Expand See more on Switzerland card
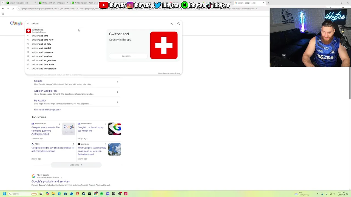Screen dimensions: 351x197 [128, 56]
